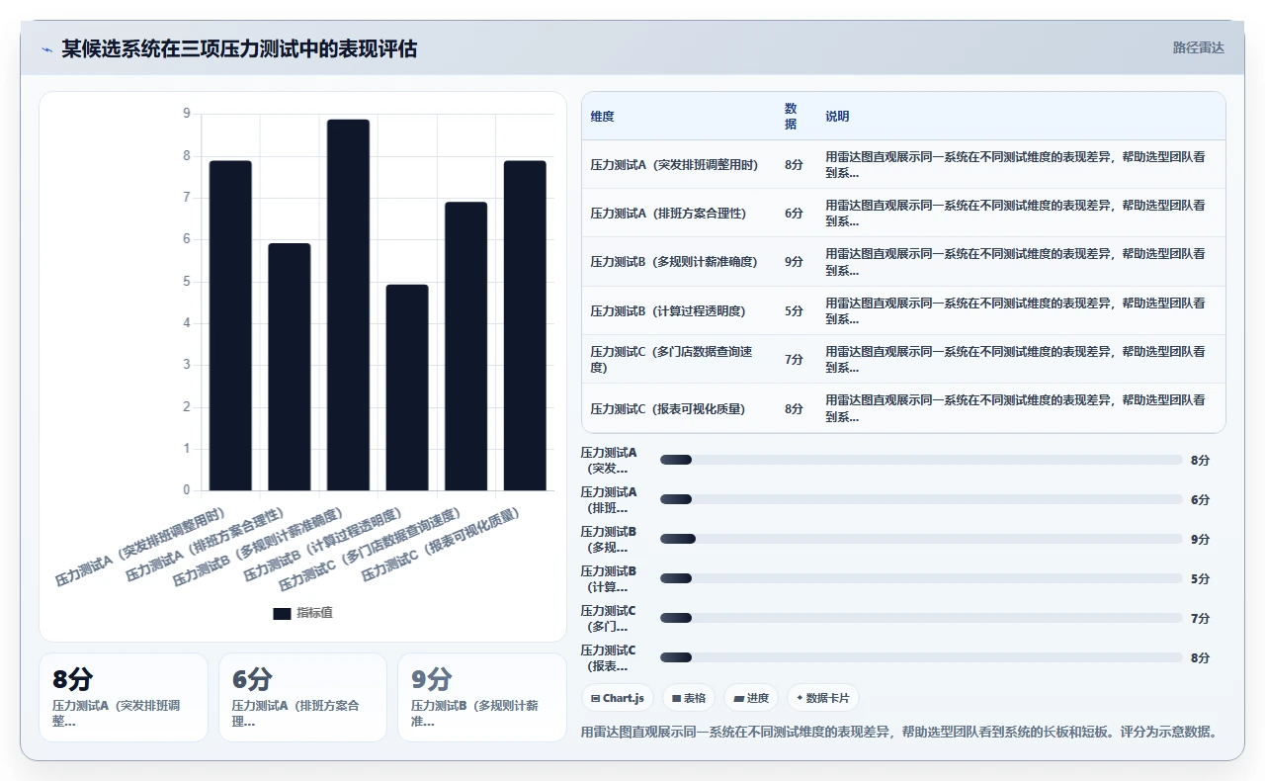Click the 指标值 legend color box
The height and width of the screenshot is (781, 1265).
(x=282, y=613)
